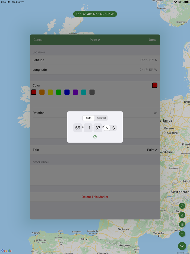The width and height of the screenshot is (190, 254).
Task: Edit the minutes field showing 1
Action: pyautogui.click(x=88, y=128)
